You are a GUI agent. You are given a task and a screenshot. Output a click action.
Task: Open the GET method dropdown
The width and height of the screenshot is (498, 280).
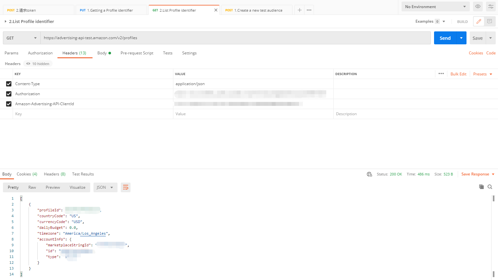point(21,38)
